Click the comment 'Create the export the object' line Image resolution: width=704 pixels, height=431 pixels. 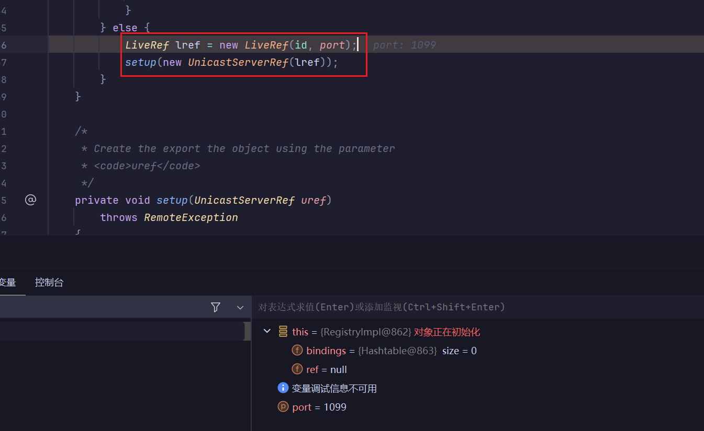(238, 148)
